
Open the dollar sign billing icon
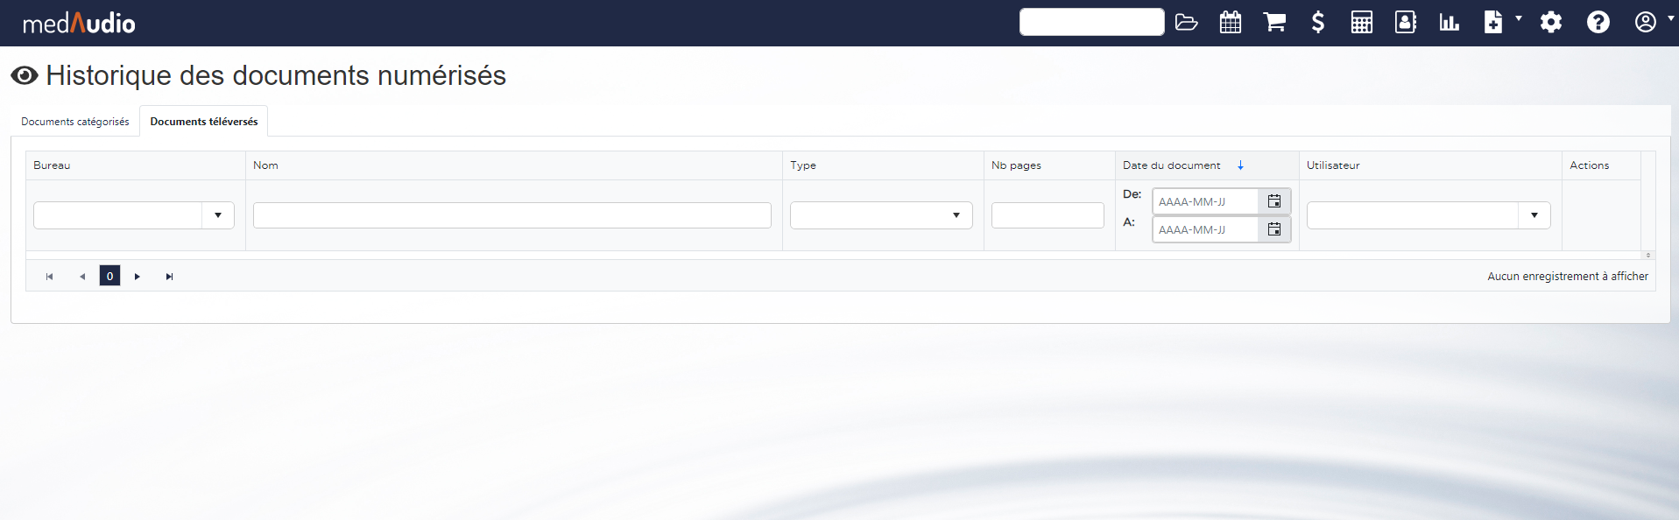1317,23
